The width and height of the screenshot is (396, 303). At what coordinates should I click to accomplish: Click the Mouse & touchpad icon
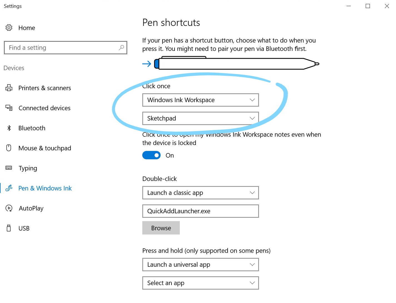(x=9, y=148)
